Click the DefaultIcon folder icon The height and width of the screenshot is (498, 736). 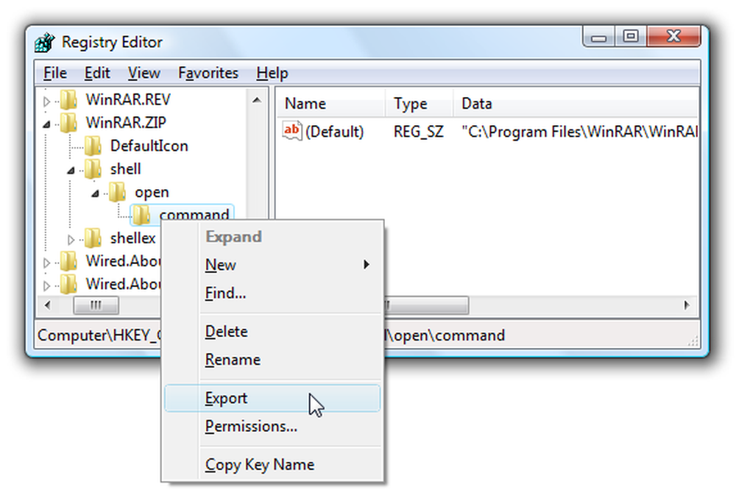tap(93, 146)
